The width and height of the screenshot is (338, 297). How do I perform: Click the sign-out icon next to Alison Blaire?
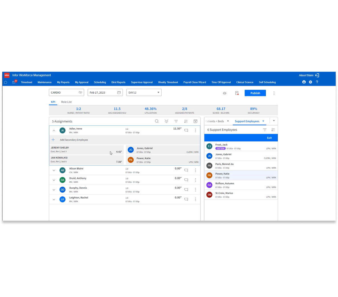pyautogui.click(x=317, y=75)
